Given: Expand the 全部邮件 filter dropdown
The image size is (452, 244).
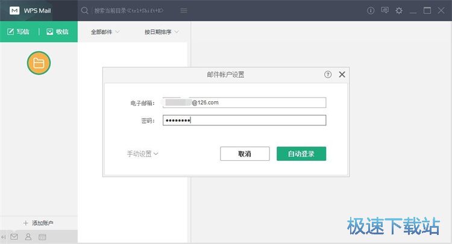Looking at the screenshot, I should 105,32.
